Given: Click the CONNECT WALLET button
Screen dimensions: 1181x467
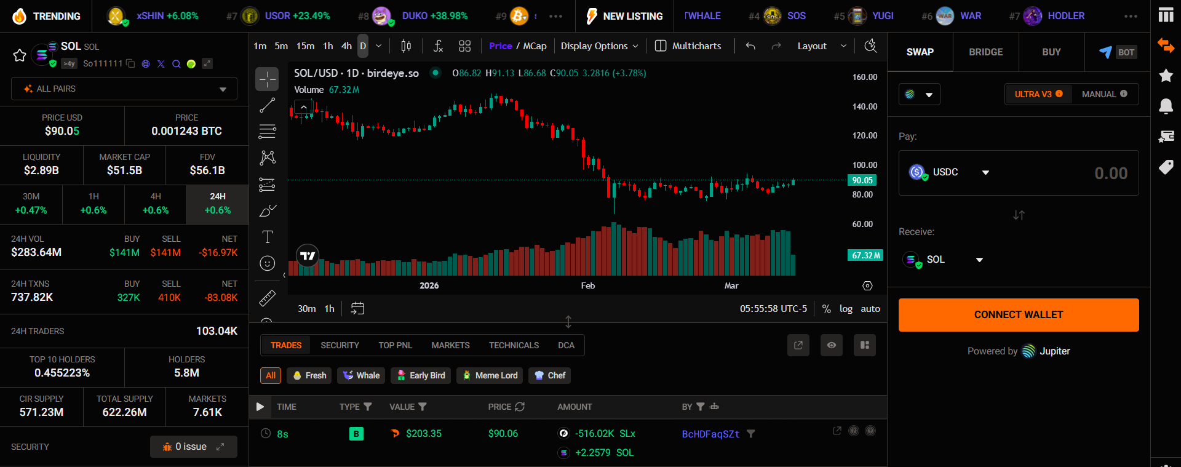Looking at the screenshot, I should coord(1019,315).
